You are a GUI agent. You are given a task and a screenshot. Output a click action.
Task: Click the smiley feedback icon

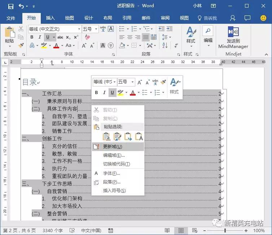coord(263,18)
